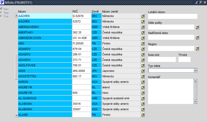Image resolution: width=207 pixels, height=122 pixels.
Task: Click PSČ cell with value 460-0008
Action: [x=82, y=71]
